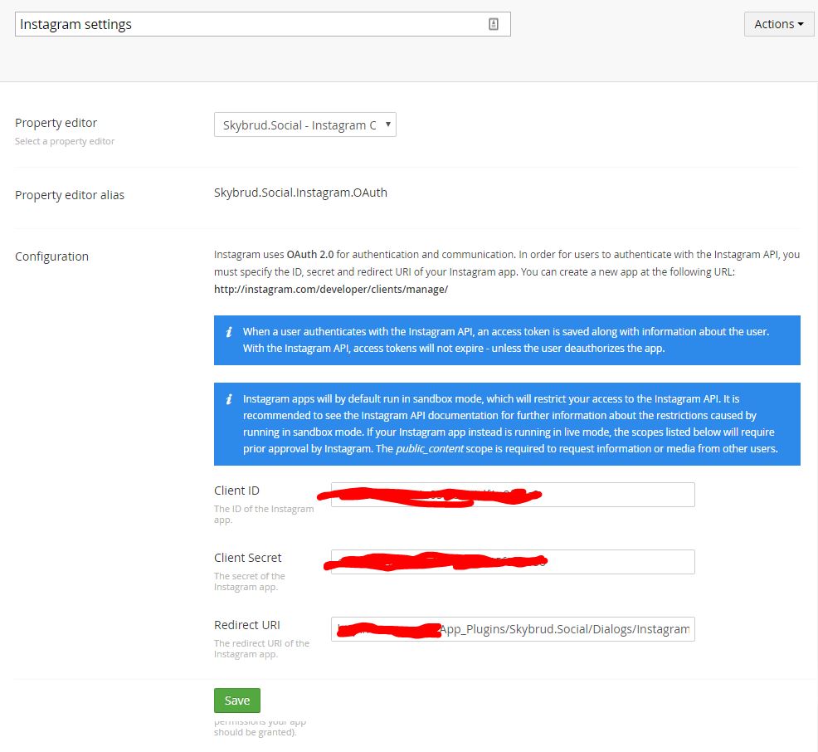
Task: Click the Client Secret label
Action: 247,558
